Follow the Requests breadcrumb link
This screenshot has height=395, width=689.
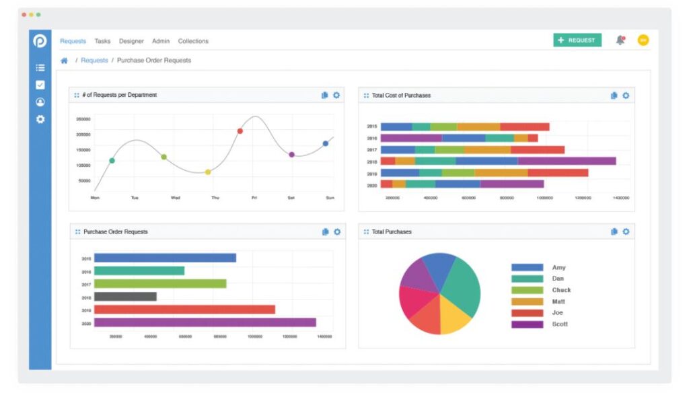pos(94,61)
